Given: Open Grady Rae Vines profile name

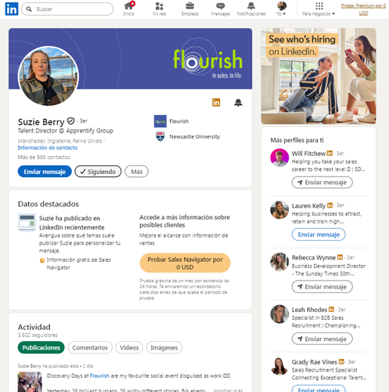Looking at the screenshot, I should pos(314,362).
